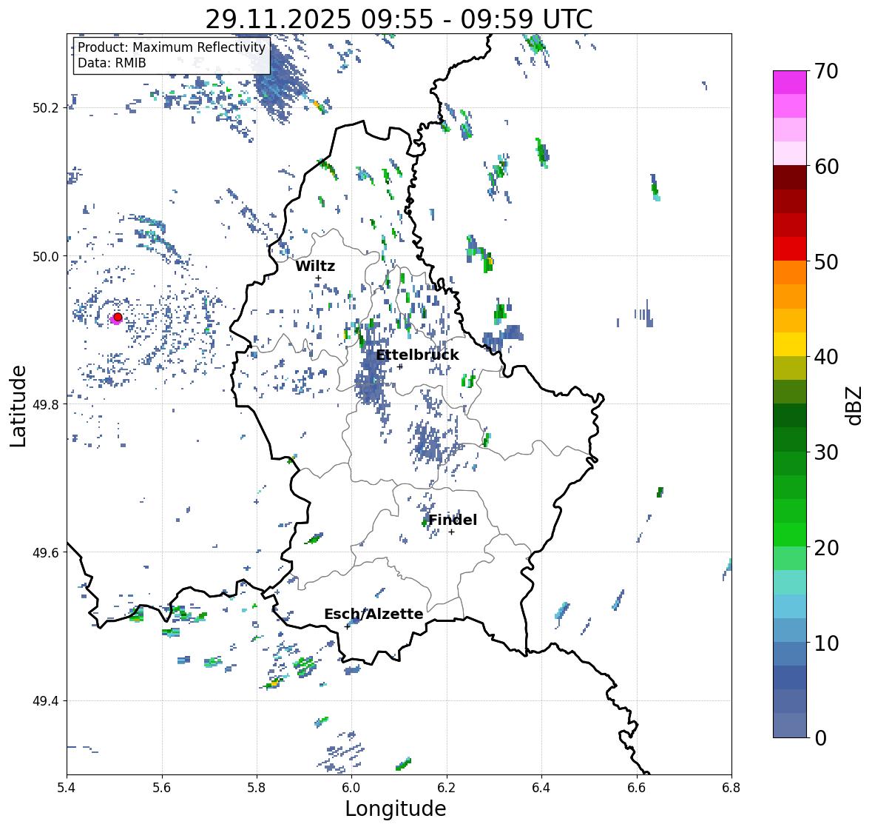Click the 'Longitude' axis label

coord(396,808)
